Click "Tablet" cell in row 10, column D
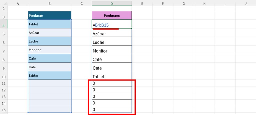The width and height of the screenshot is (256, 115). click(x=112, y=76)
